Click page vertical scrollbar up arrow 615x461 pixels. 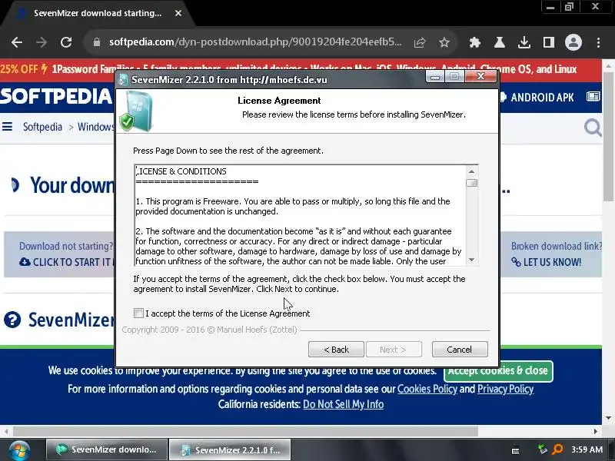coord(608,66)
